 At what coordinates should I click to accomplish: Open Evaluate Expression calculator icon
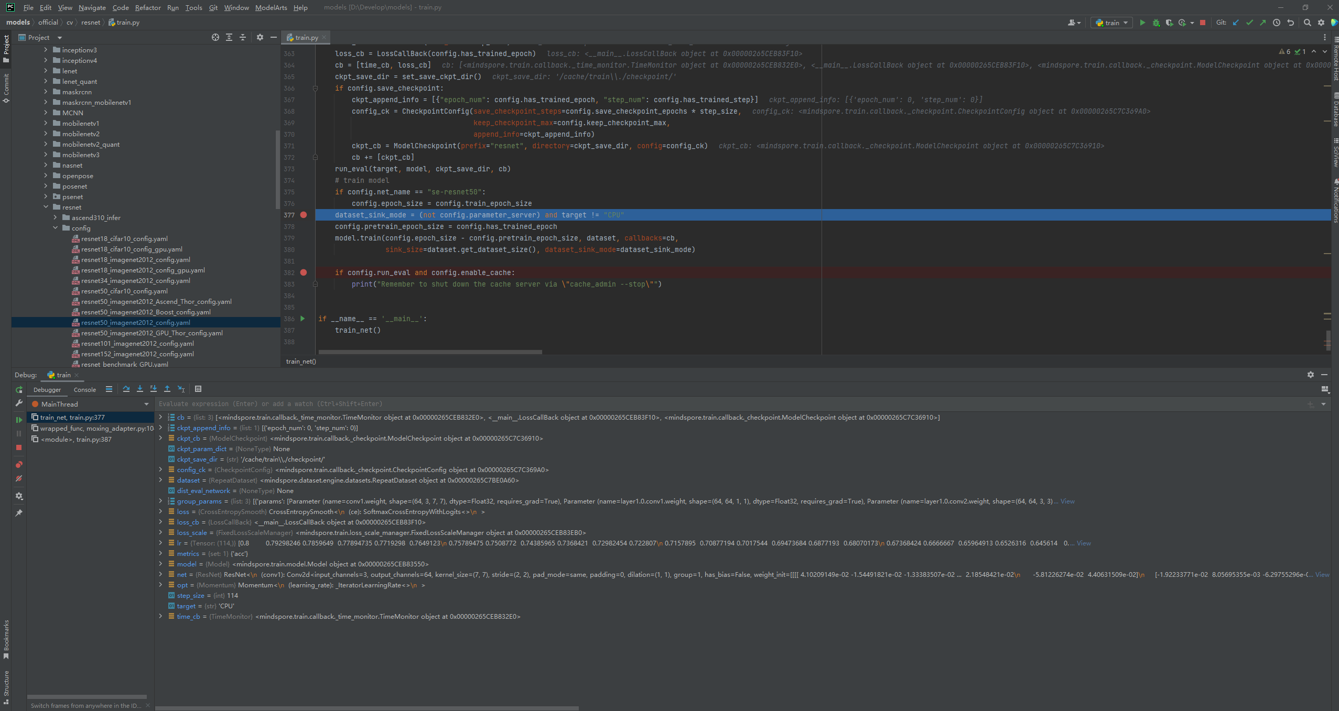(x=198, y=389)
